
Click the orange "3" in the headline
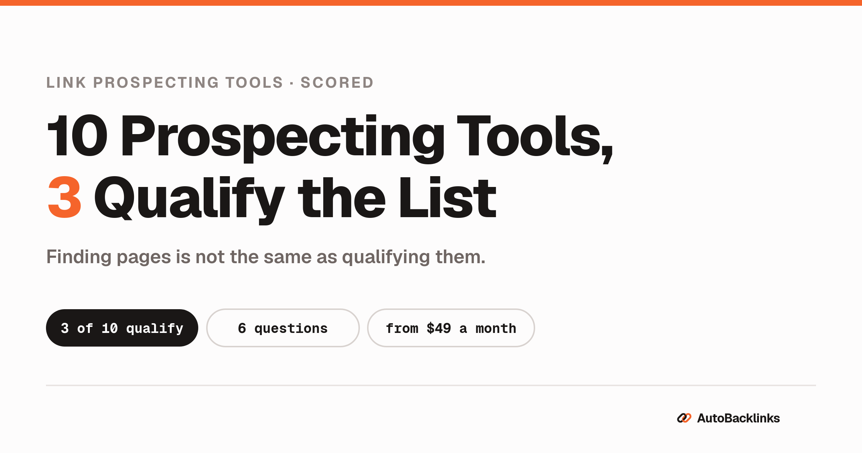(65, 197)
